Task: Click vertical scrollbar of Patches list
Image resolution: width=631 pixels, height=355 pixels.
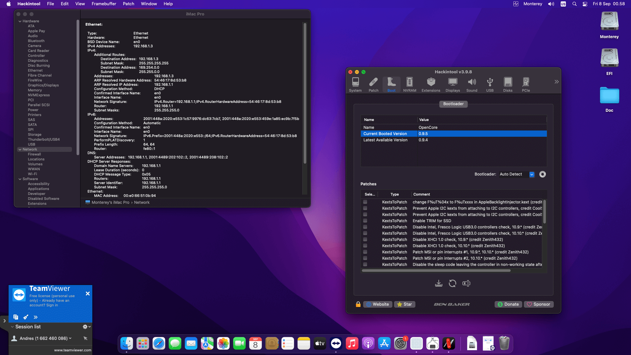Action: point(544,212)
